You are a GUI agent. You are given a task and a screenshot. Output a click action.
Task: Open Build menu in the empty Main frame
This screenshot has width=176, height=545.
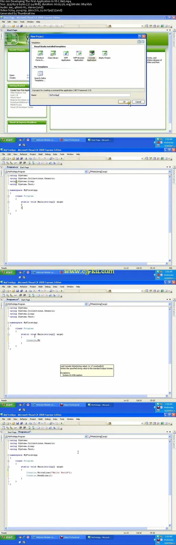pyautogui.click(x=40, y=154)
